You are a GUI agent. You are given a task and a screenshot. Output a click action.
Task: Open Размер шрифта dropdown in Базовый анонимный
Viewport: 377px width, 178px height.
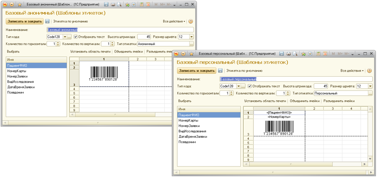(x=192, y=37)
